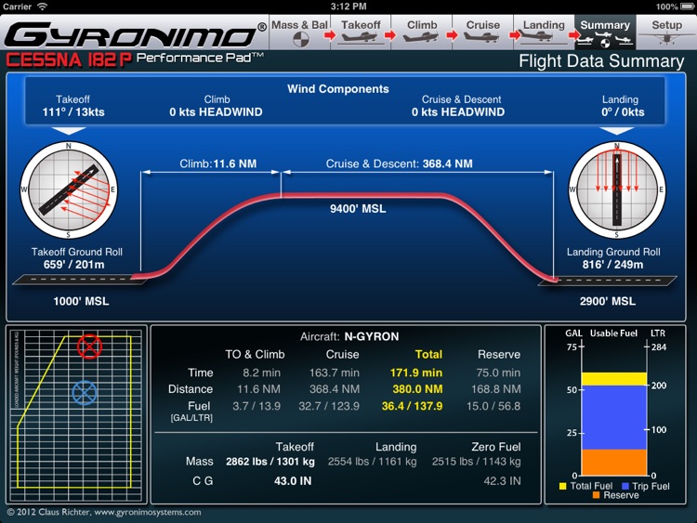697x523 pixels.
Task: Tap Cruise & Descent: 368.4 NM label
Action: pyautogui.click(x=400, y=164)
